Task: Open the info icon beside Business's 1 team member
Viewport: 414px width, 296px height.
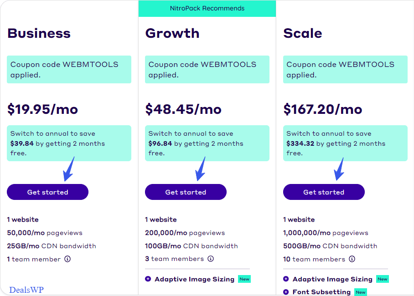Action: 67,259
